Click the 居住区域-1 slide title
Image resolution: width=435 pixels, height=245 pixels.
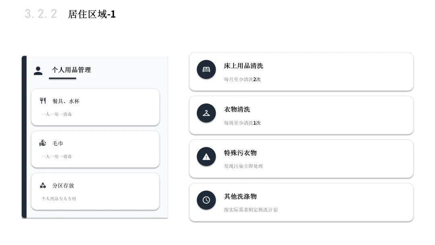pyautogui.click(x=92, y=15)
